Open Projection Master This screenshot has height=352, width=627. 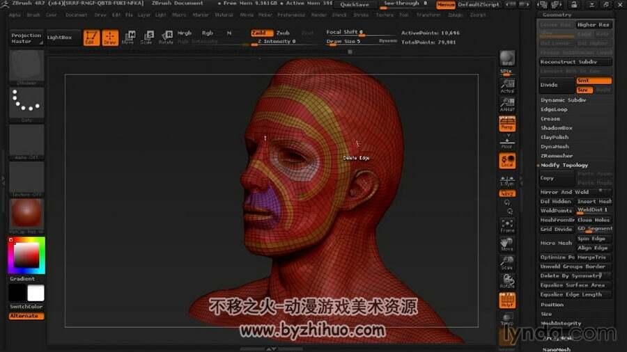(26, 38)
